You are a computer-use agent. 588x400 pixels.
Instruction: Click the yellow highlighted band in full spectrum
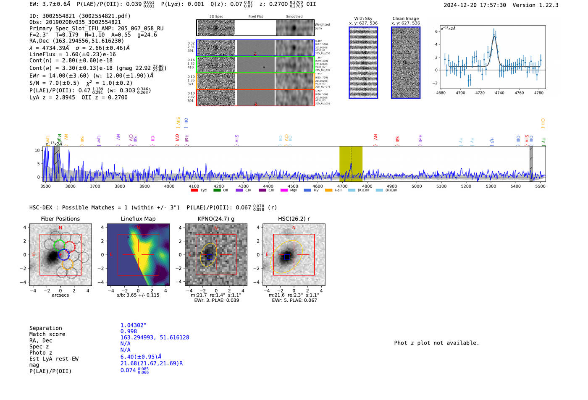click(351, 164)
